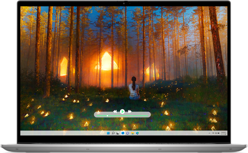Open the taskbar clock and date
This screenshot has height=153, width=248.
pyautogui.click(x=224, y=133)
